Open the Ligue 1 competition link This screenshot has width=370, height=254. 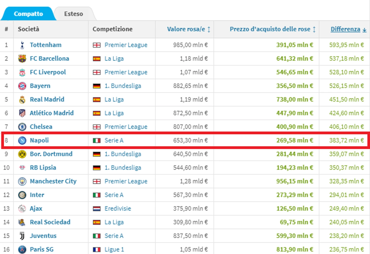114,249
